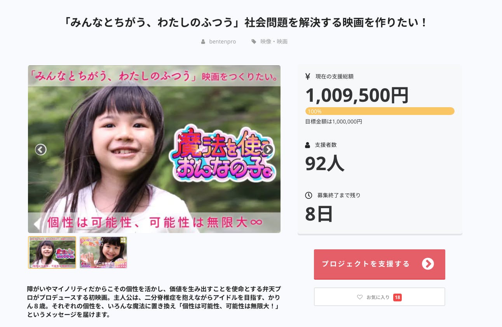
Task: Click main project image of smiling girl
Action: (154, 149)
